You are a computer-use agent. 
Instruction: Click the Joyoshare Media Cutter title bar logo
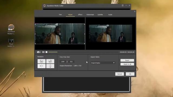coord(44,6)
